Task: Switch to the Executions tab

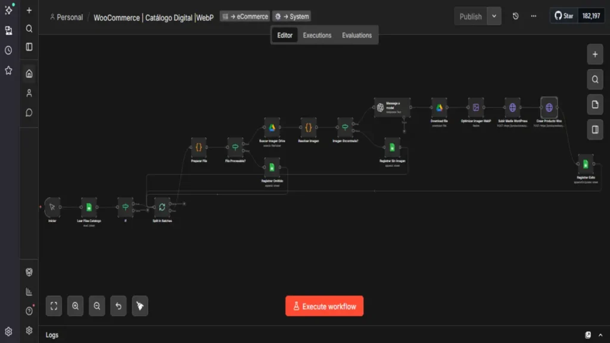Action: (317, 35)
